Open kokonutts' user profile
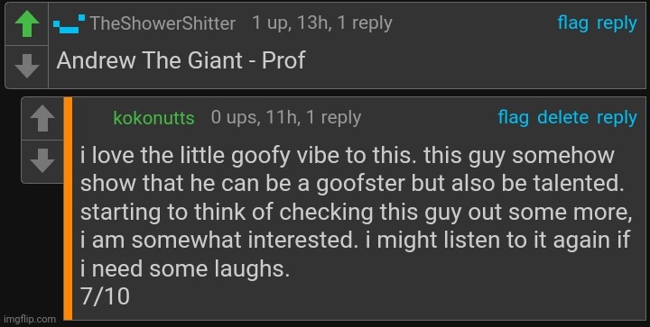This screenshot has width=650, height=327. [153, 118]
